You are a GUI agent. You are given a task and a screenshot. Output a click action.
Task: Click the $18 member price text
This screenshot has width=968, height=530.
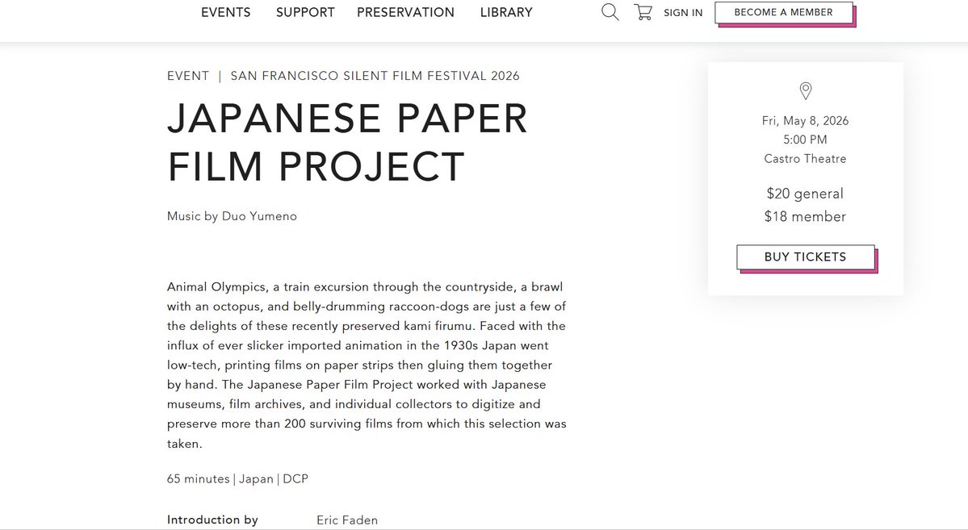805,216
